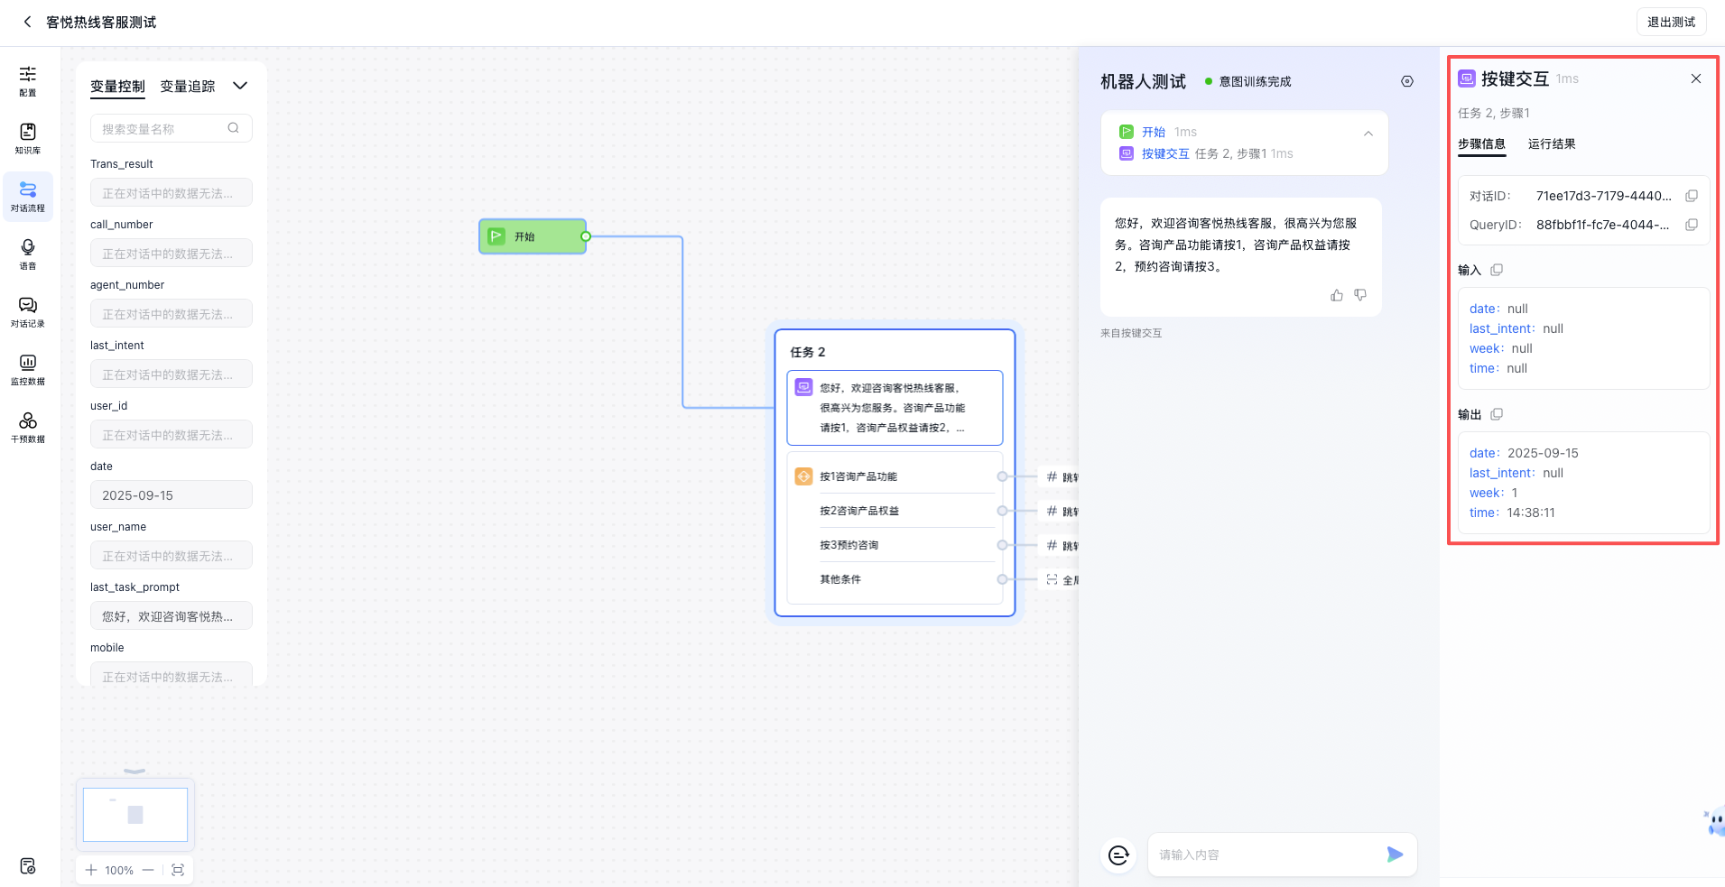Click the 按键交互 step link
This screenshot has width=1725, height=887.
(x=1165, y=154)
